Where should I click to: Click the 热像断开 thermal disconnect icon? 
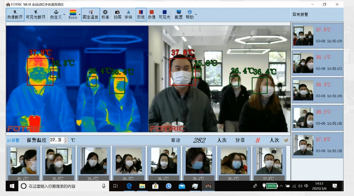coord(14,14)
